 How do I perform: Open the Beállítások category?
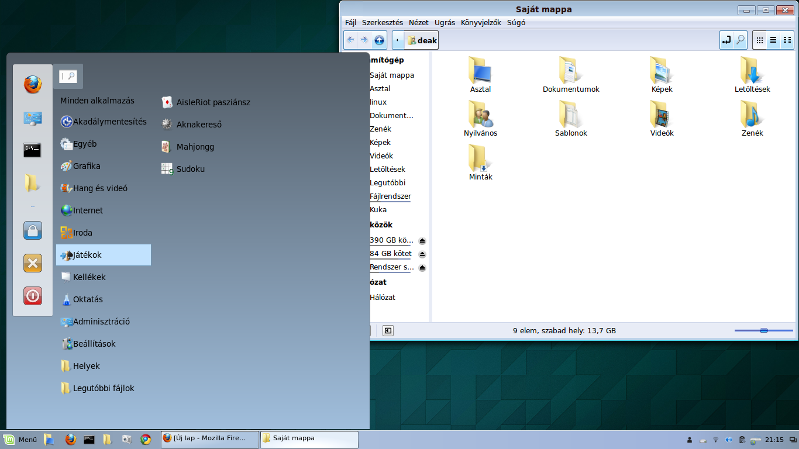(104, 344)
